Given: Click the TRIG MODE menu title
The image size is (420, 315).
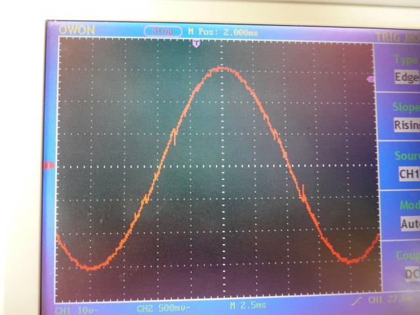Looking at the screenshot, I should [x=396, y=39].
